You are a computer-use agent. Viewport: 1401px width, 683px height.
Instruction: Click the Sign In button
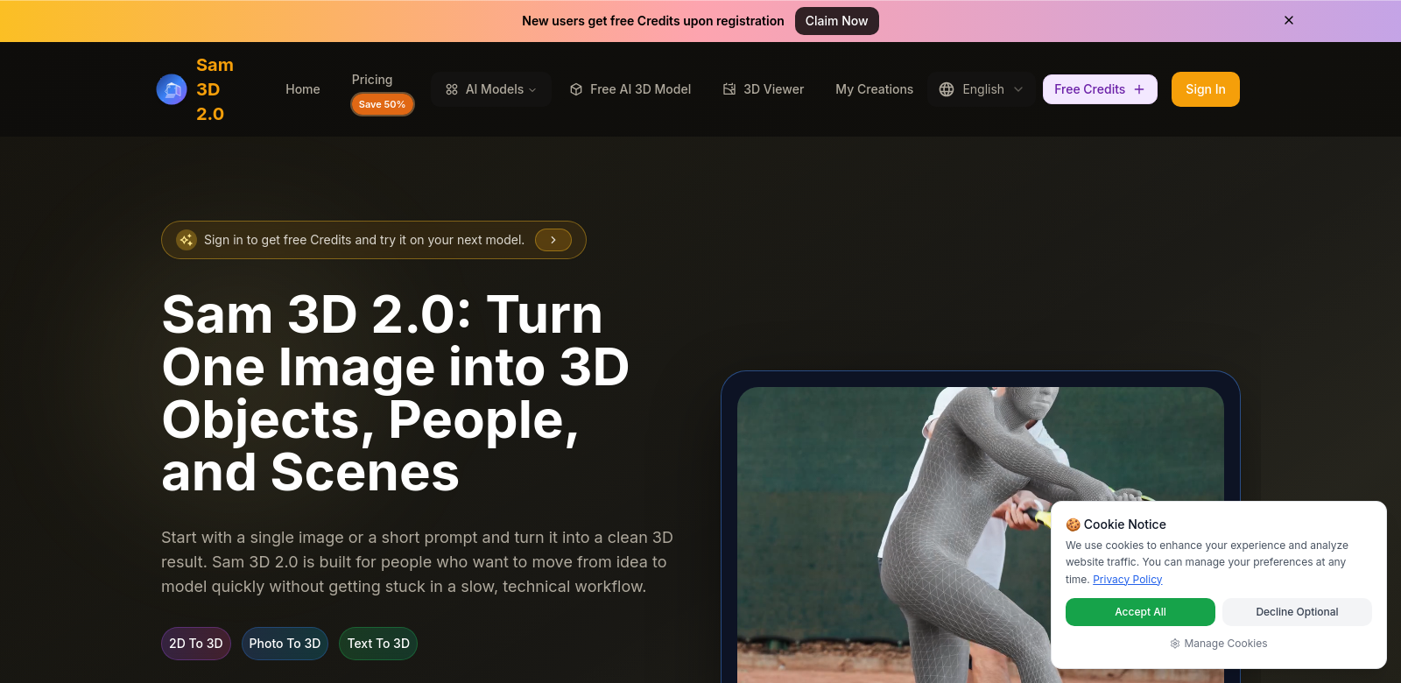pyautogui.click(x=1206, y=89)
